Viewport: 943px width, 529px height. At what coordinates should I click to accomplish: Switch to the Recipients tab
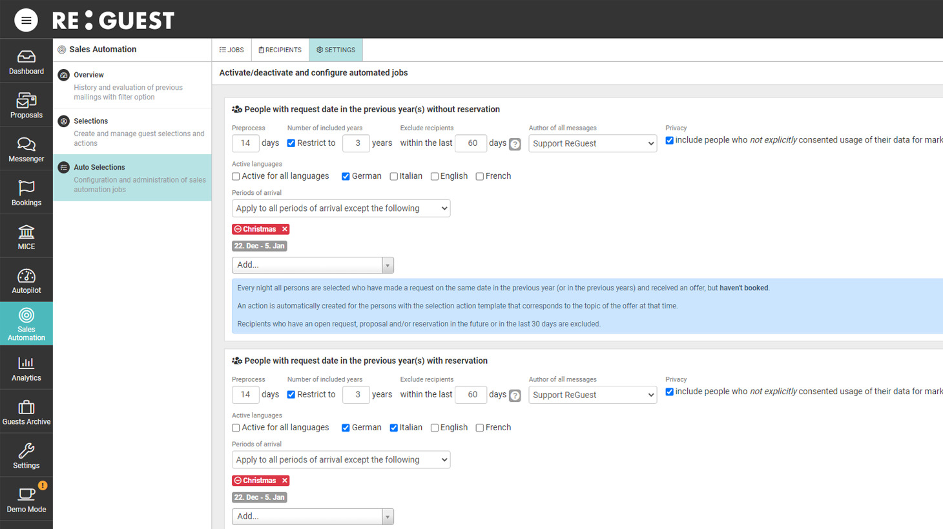coord(280,50)
